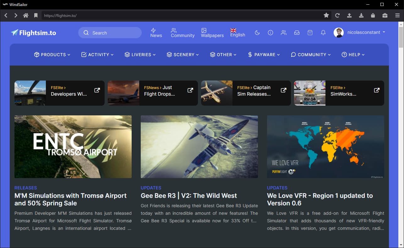Change language via English flag
The height and width of the screenshot is (248, 404).
coord(237,33)
